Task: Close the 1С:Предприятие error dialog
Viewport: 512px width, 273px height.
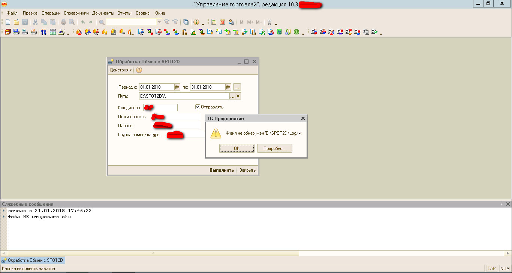Action: (303, 118)
